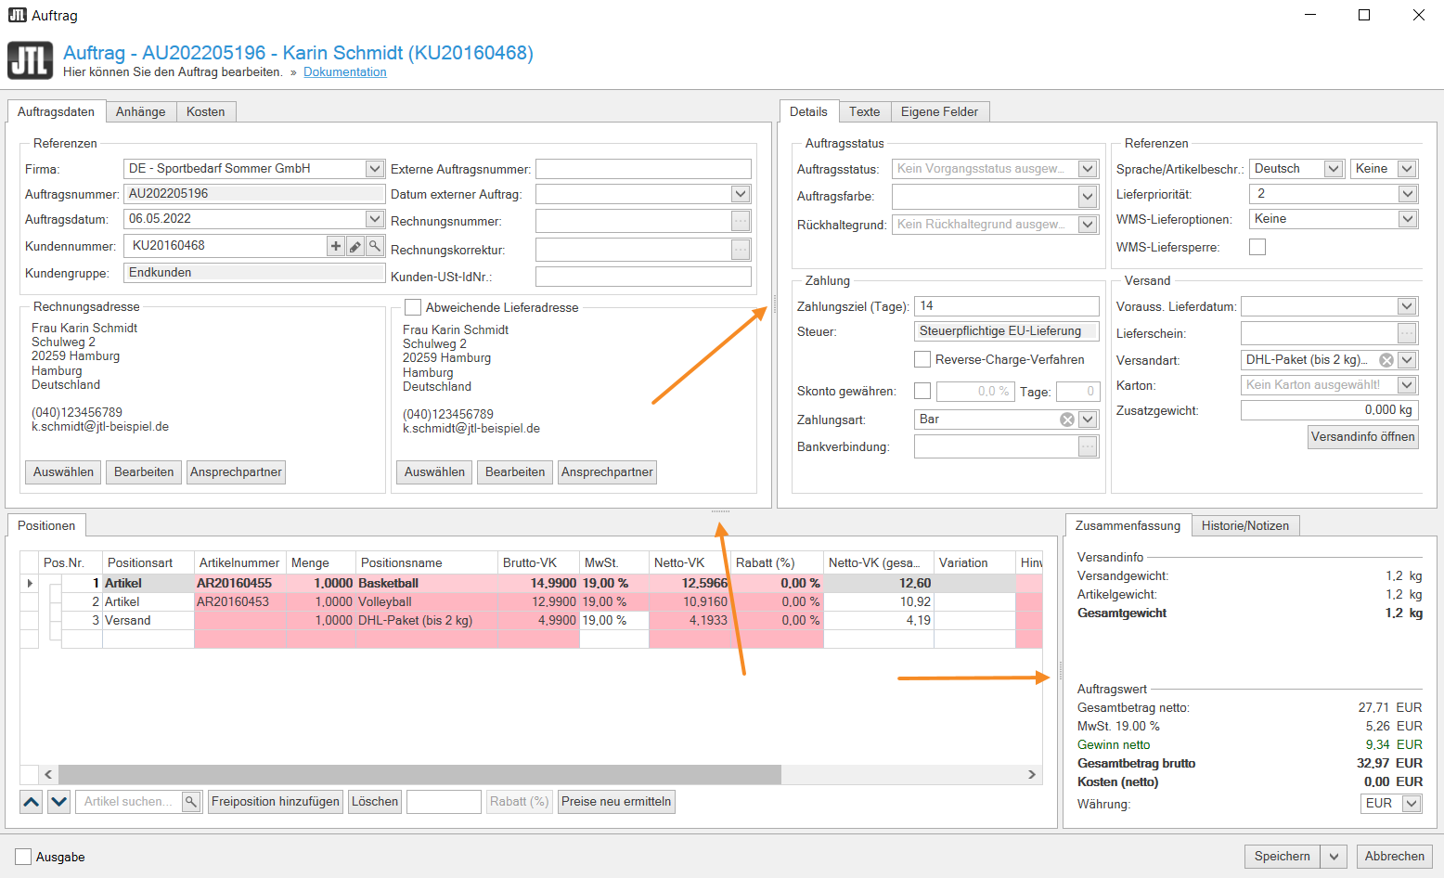
Task: Click the magnifier icon in Kundennummer field
Action: coord(374,246)
